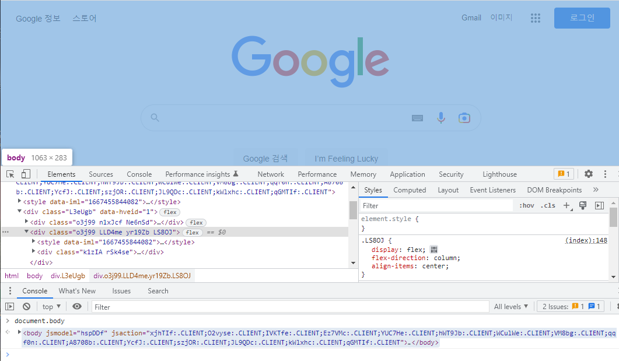The image size is (619, 361).
Task: Activate the inspect element picker icon
Action: [x=11, y=174]
